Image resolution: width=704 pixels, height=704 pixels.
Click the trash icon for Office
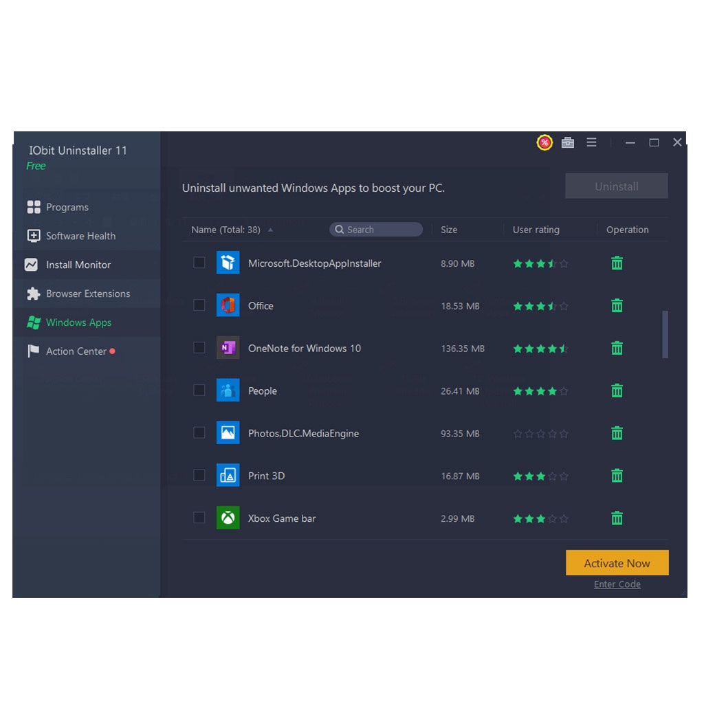(x=617, y=306)
